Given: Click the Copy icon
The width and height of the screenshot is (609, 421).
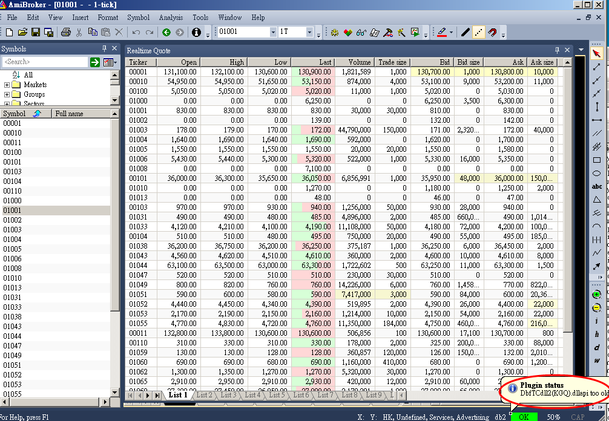Looking at the screenshot, I should point(93,32).
